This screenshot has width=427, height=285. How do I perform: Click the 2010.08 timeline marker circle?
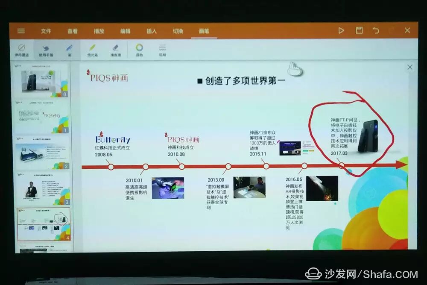point(181,167)
